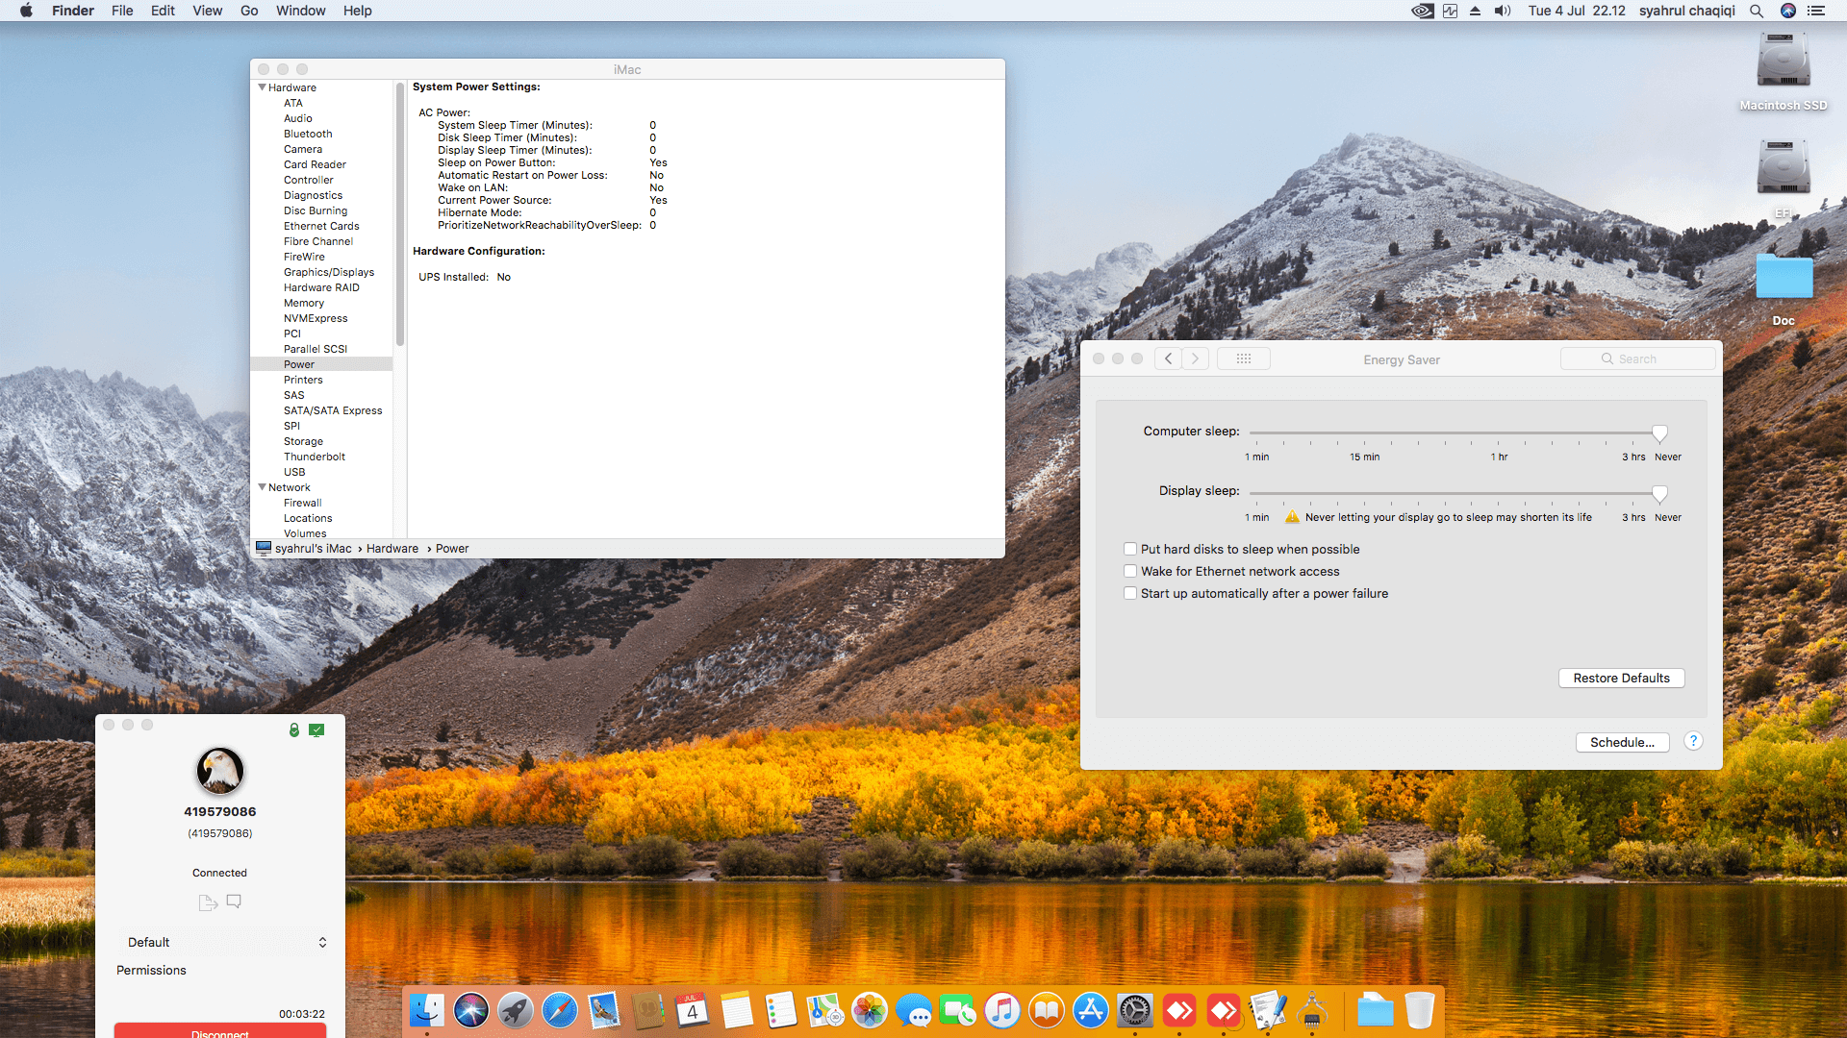Click the Show All preferences grid icon in Energy Saver
The height and width of the screenshot is (1038, 1847).
1244,358
